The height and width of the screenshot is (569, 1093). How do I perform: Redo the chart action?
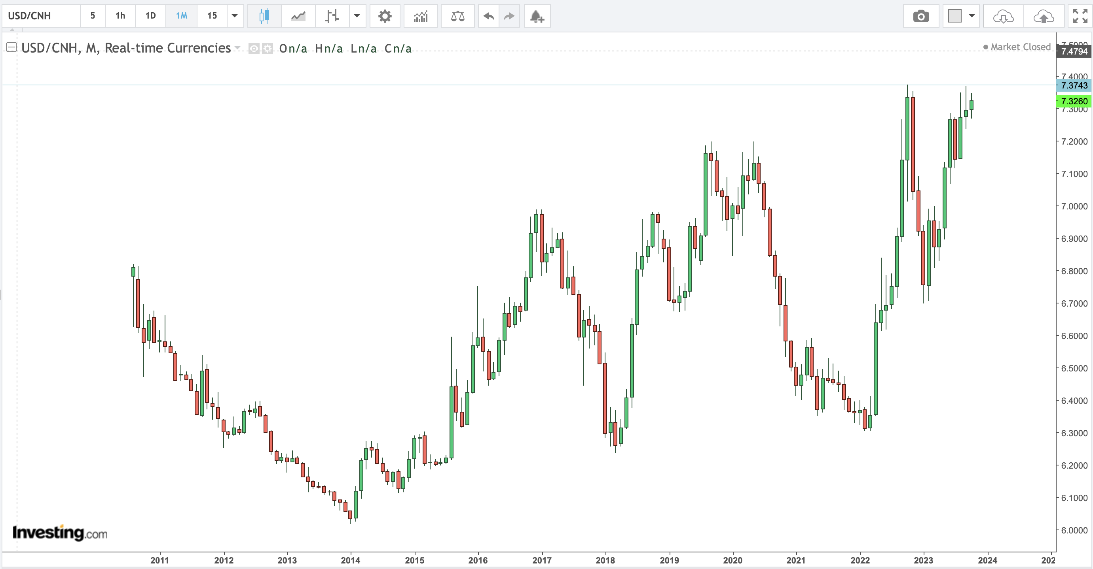coord(509,16)
